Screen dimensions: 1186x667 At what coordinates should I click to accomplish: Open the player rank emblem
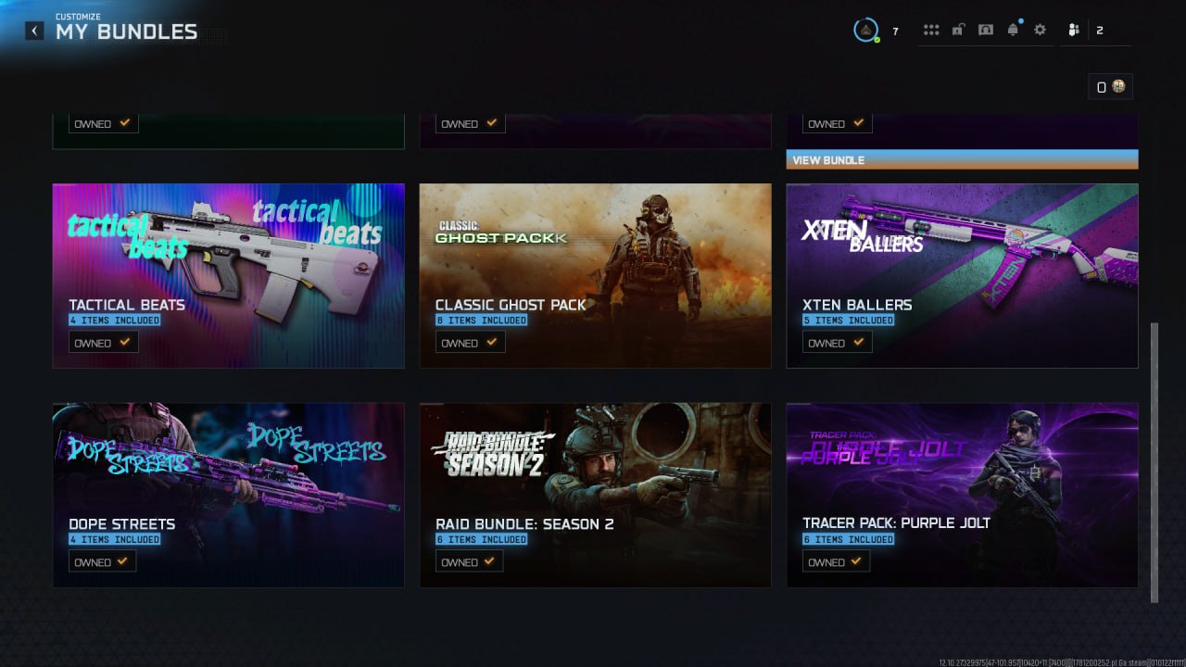(x=865, y=30)
